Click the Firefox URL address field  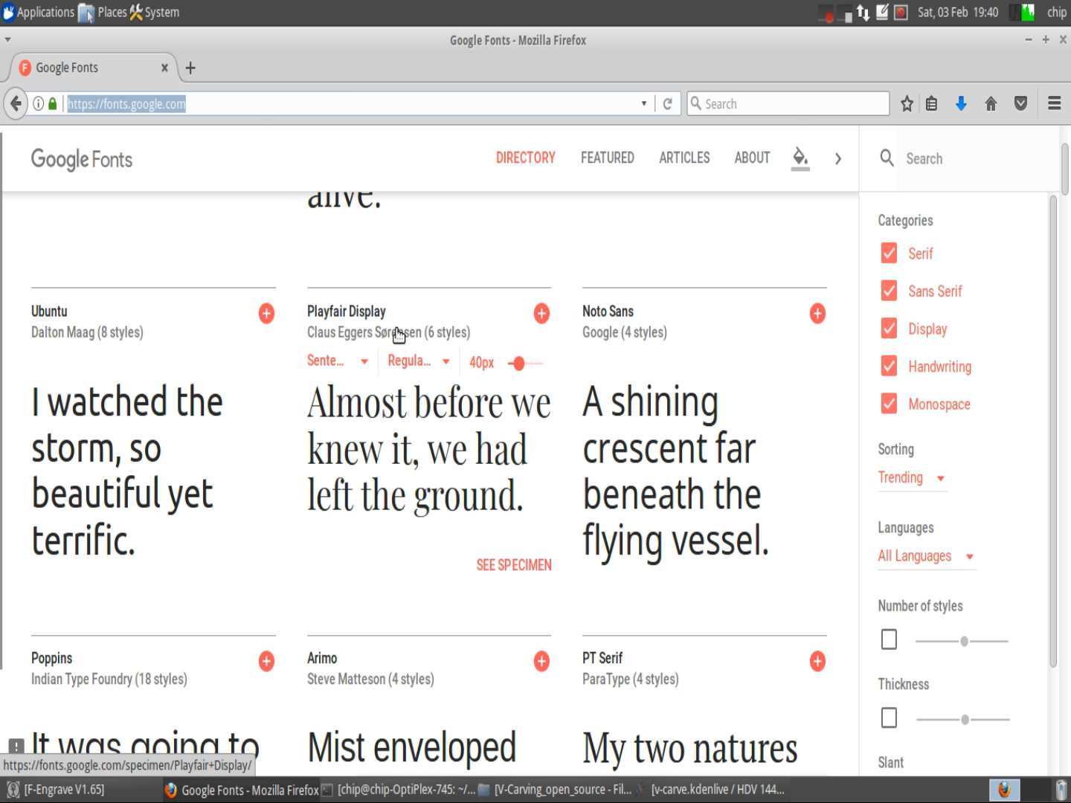pyautogui.click(x=350, y=104)
